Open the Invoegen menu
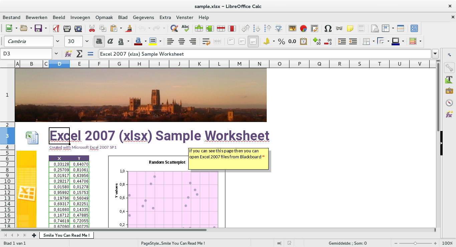Image resolution: width=456 pixels, height=247 pixels. pos(80,17)
